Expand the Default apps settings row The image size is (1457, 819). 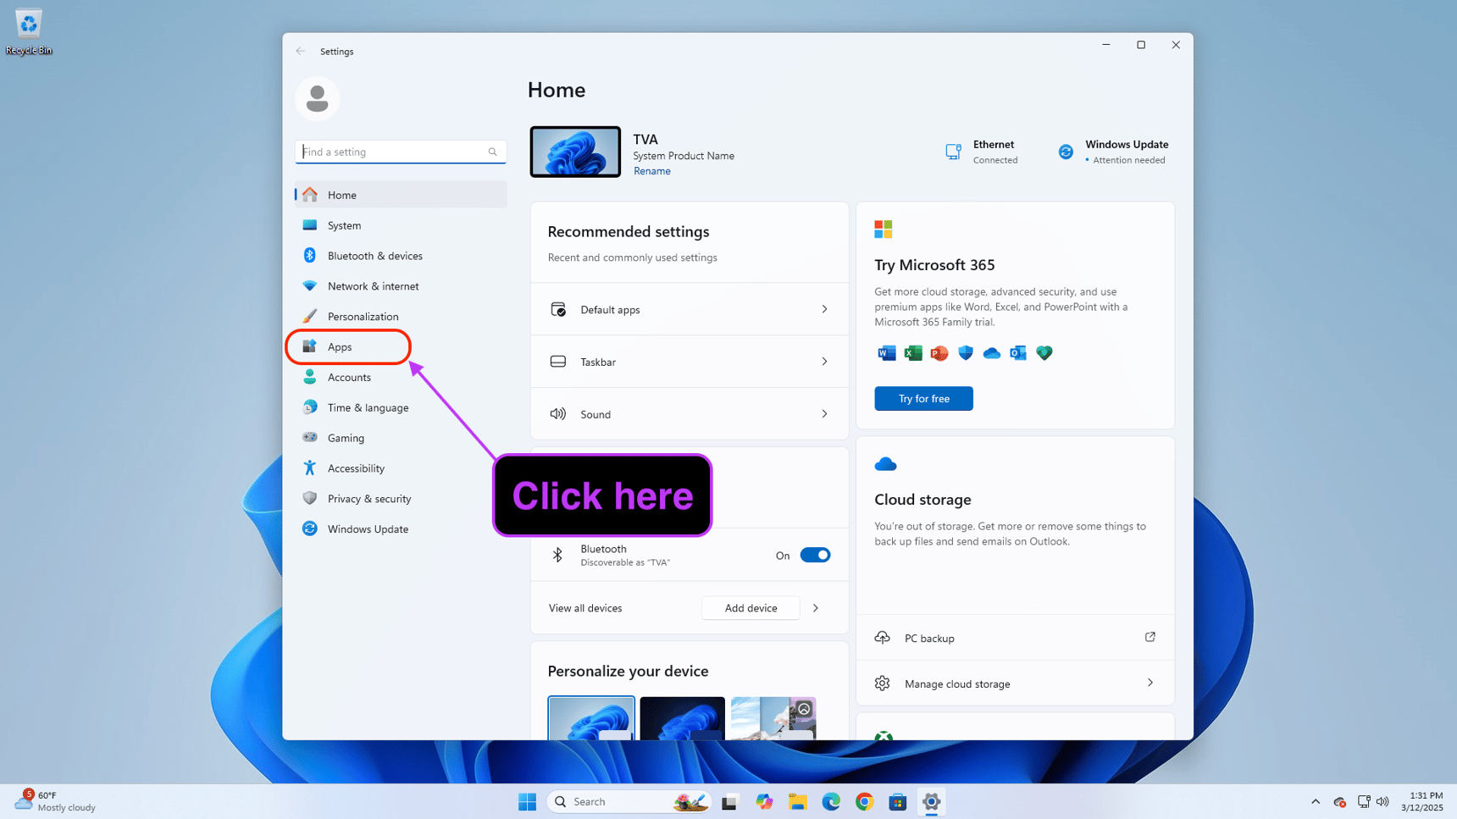823,309
